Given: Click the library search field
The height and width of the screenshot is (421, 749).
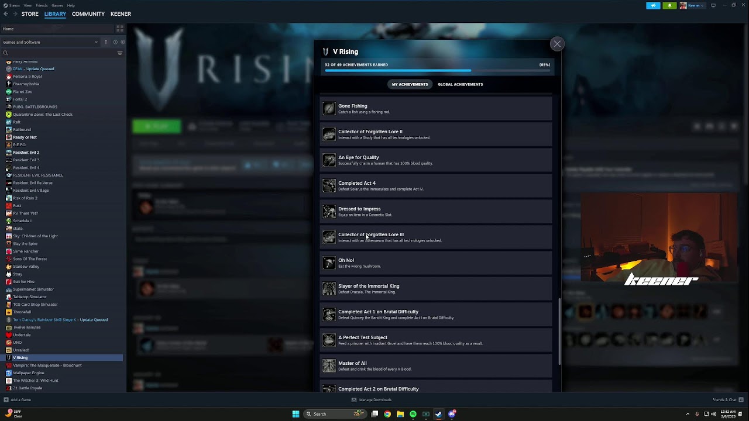Looking at the screenshot, I should (59, 53).
